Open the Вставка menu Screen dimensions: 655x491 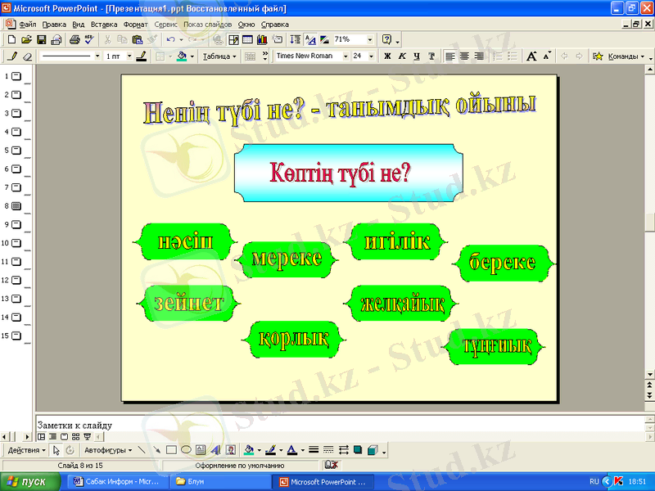[x=105, y=25]
